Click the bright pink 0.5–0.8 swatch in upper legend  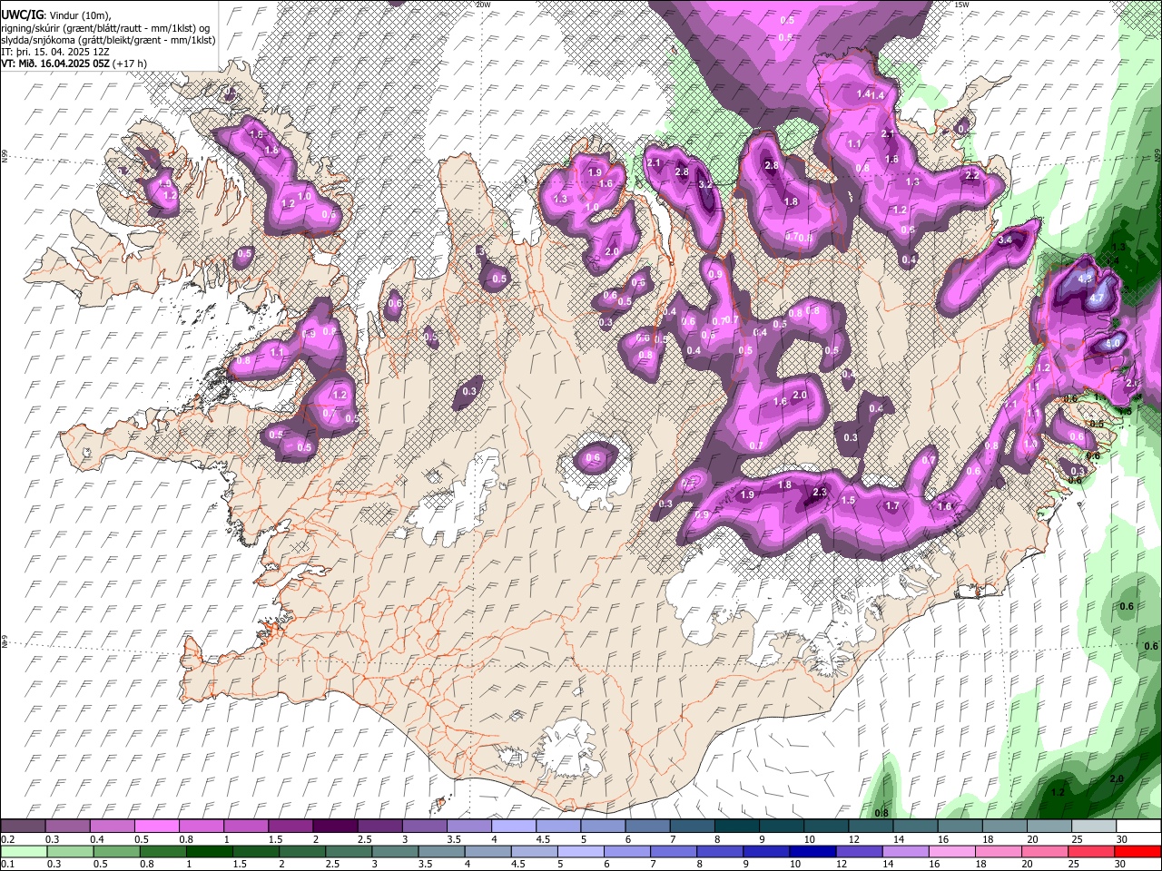pyautogui.click(x=156, y=827)
